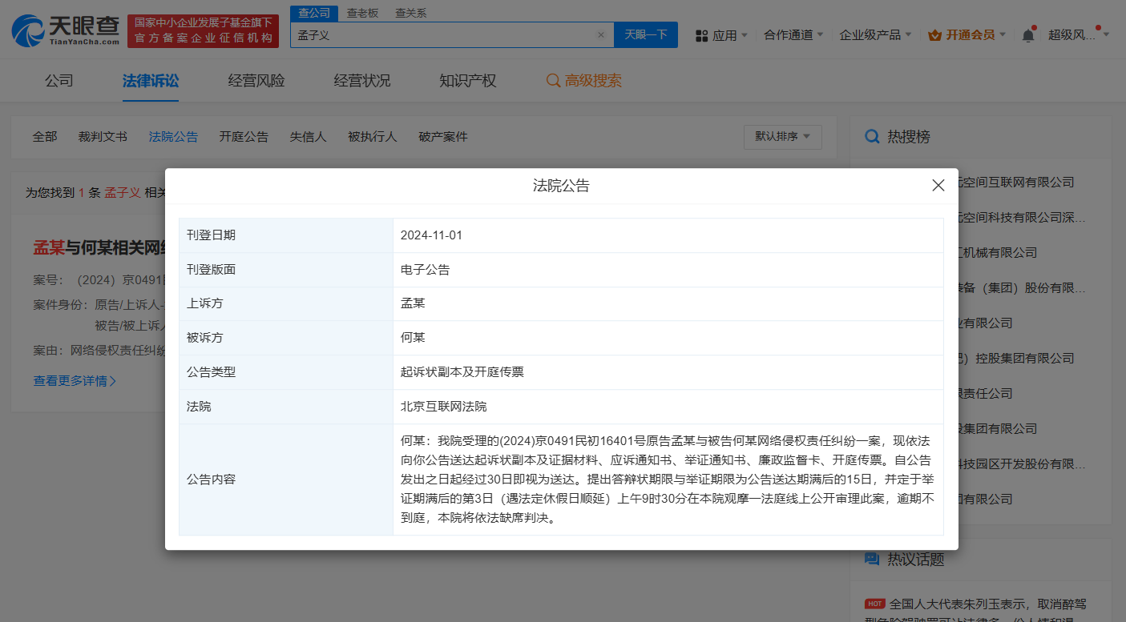Select the 全部 filter

(x=45, y=137)
